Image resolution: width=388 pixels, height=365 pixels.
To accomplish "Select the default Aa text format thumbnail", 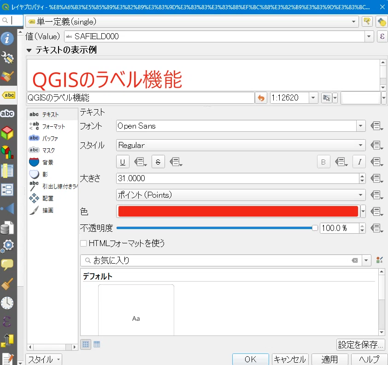I will (x=136, y=310).
